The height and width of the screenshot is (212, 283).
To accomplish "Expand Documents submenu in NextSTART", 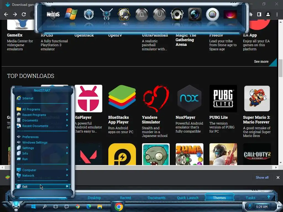I will point(67,120).
